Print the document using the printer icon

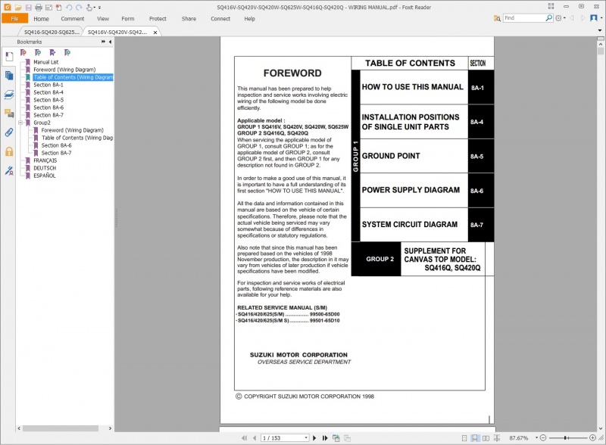[x=39, y=8]
